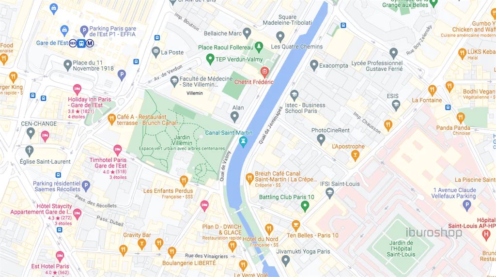Select the Ten Belles coffee cup pin
Image resolution: width=496 pixels, height=277 pixels.
(296, 226)
